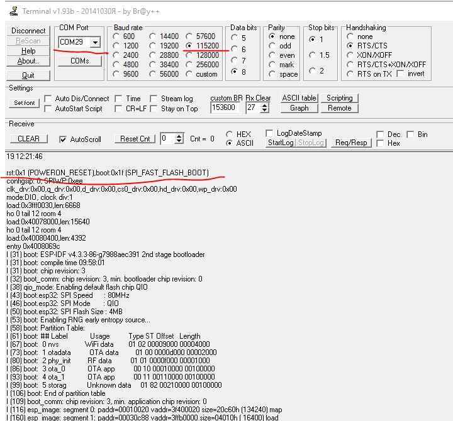Click the StartLog button

(x=281, y=143)
